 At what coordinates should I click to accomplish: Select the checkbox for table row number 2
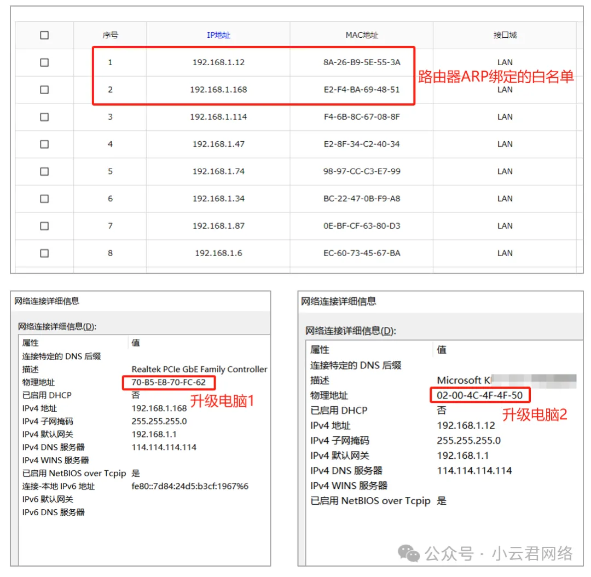pyautogui.click(x=44, y=90)
